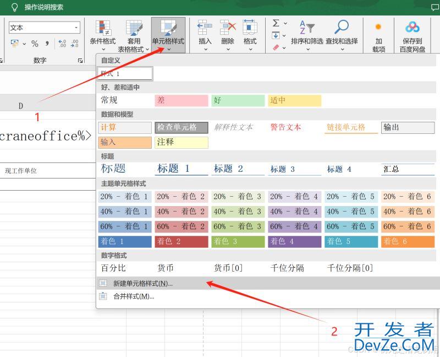
Task: Expand accounting format dropdown arrow
Action: click(24, 44)
